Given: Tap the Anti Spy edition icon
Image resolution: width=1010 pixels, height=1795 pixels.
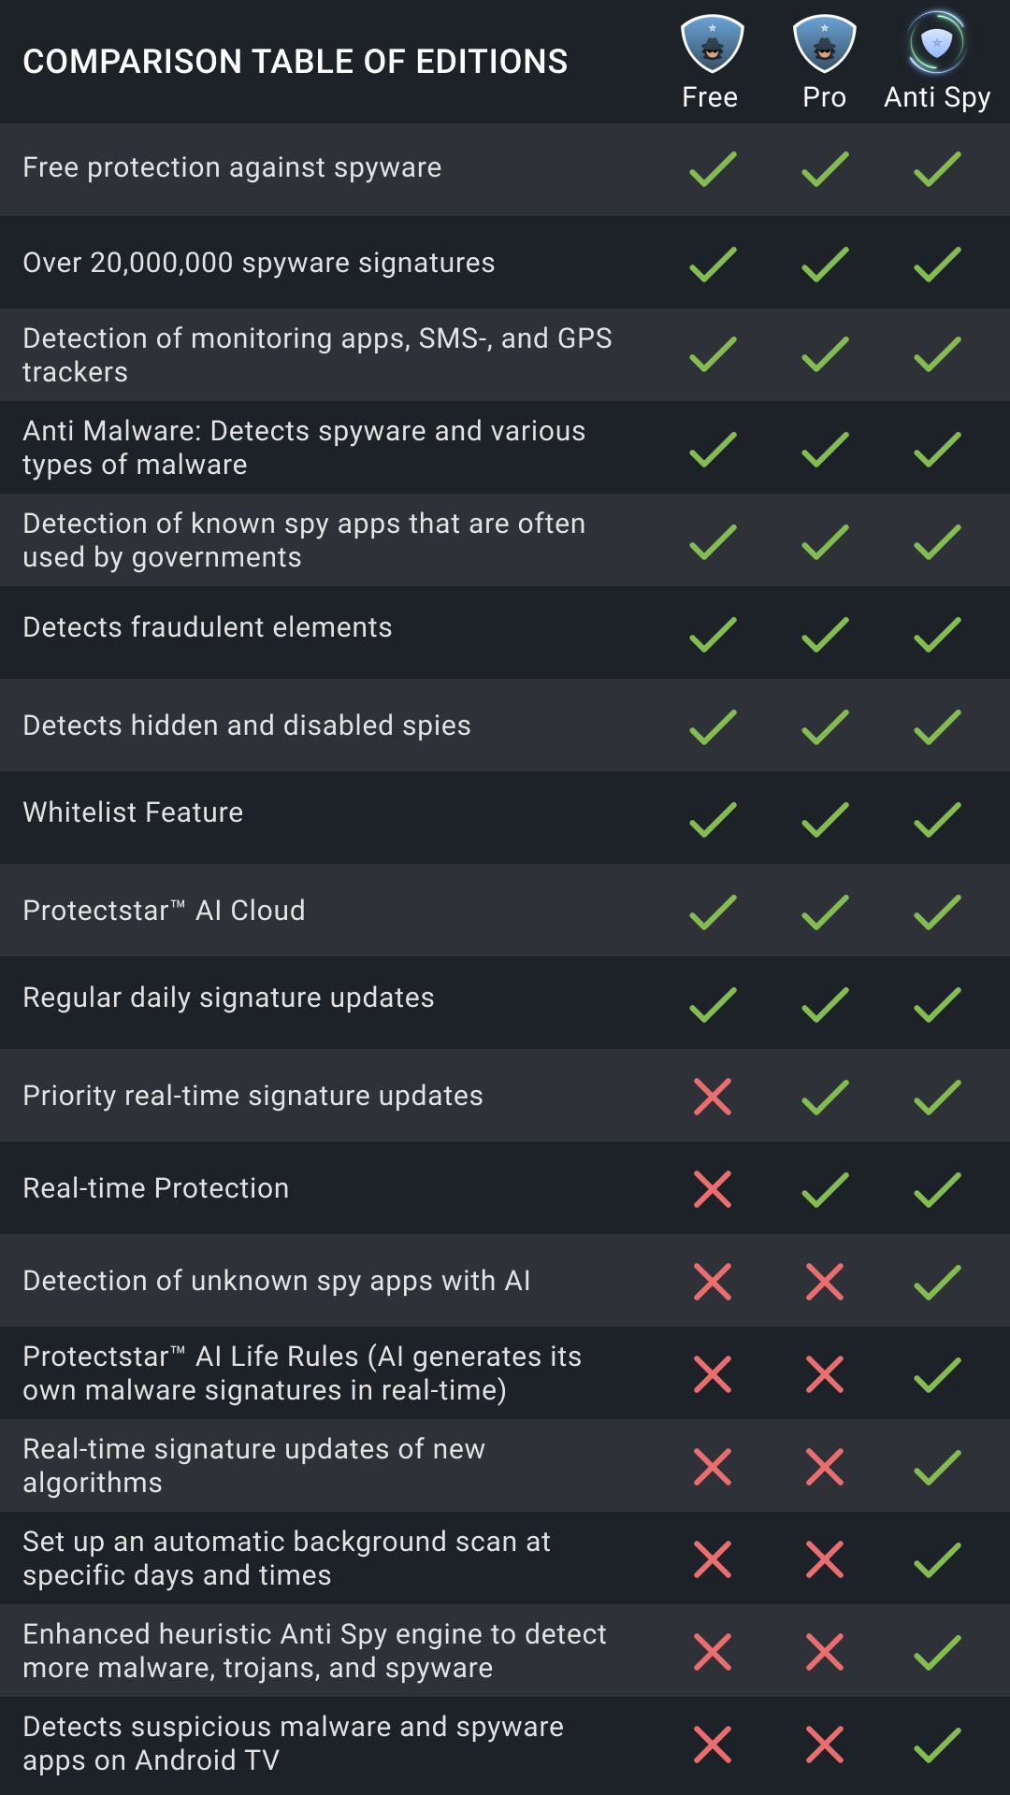Looking at the screenshot, I should click(x=936, y=42).
